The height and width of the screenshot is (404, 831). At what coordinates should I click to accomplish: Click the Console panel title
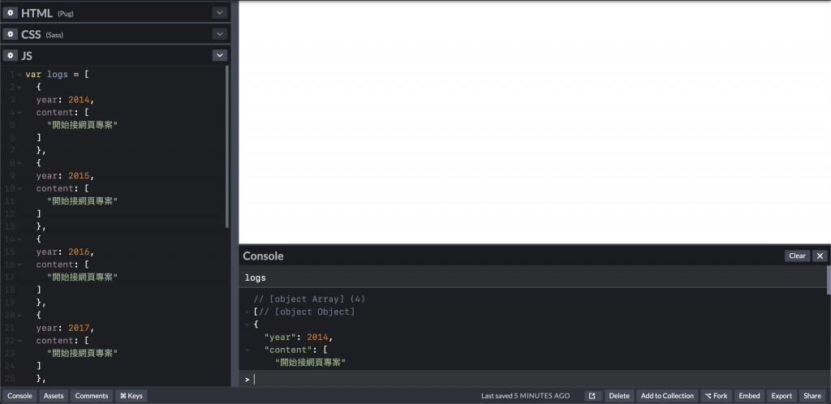263,256
